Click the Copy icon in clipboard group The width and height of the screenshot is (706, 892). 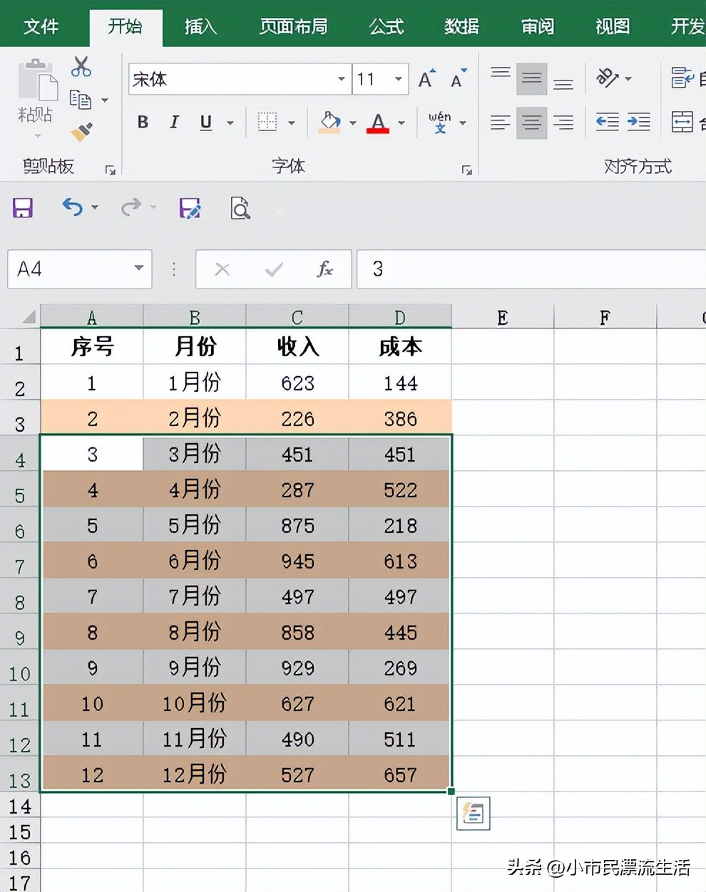pyautogui.click(x=80, y=100)
